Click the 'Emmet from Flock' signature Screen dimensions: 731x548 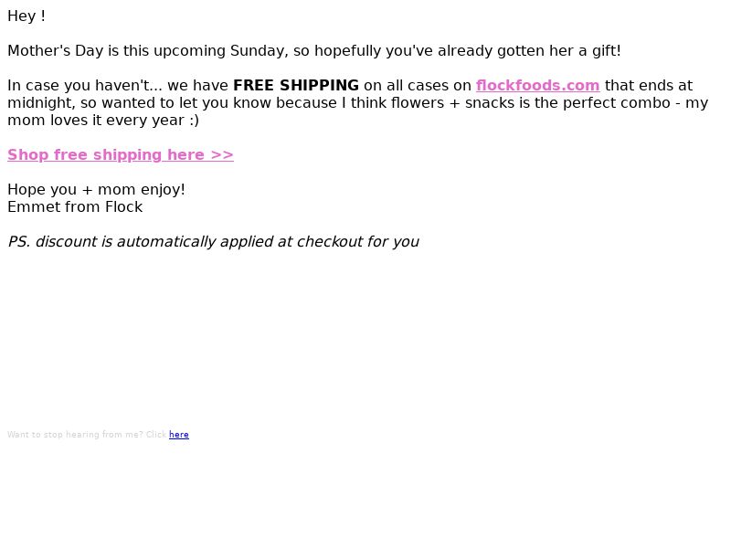tap(75, 207)
